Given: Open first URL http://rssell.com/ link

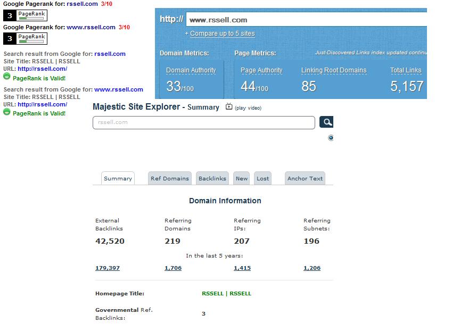Looking at the screenshot, I should click(42, 69).
